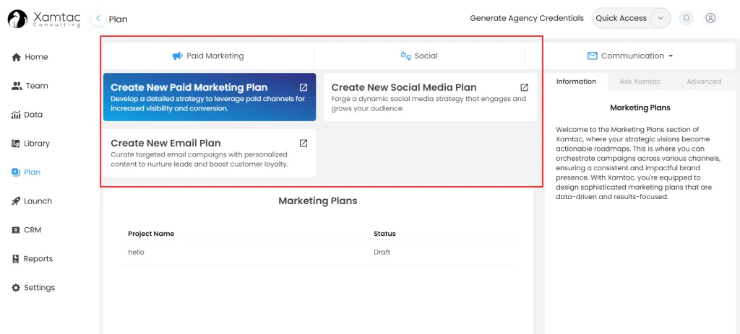Image resolution: width=740 pixels, height=334 pixels.
Task: Switch to the Social tab
Action: tap(419, 56)
